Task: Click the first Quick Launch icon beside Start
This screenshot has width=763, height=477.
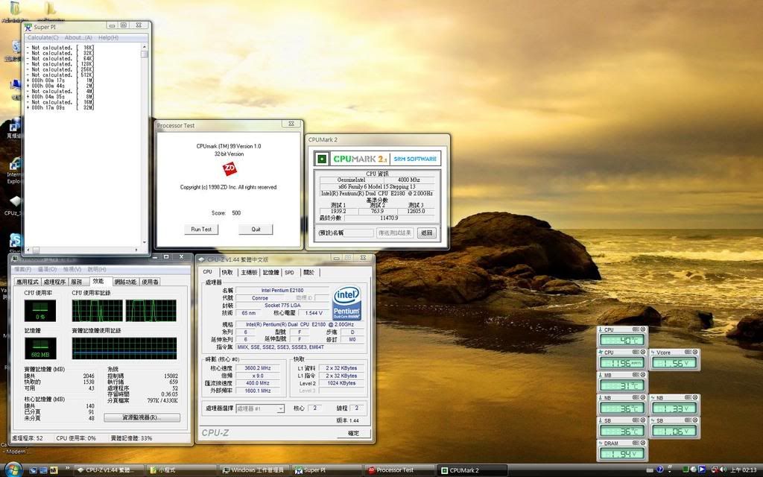Action: click(x=33, y=470)
